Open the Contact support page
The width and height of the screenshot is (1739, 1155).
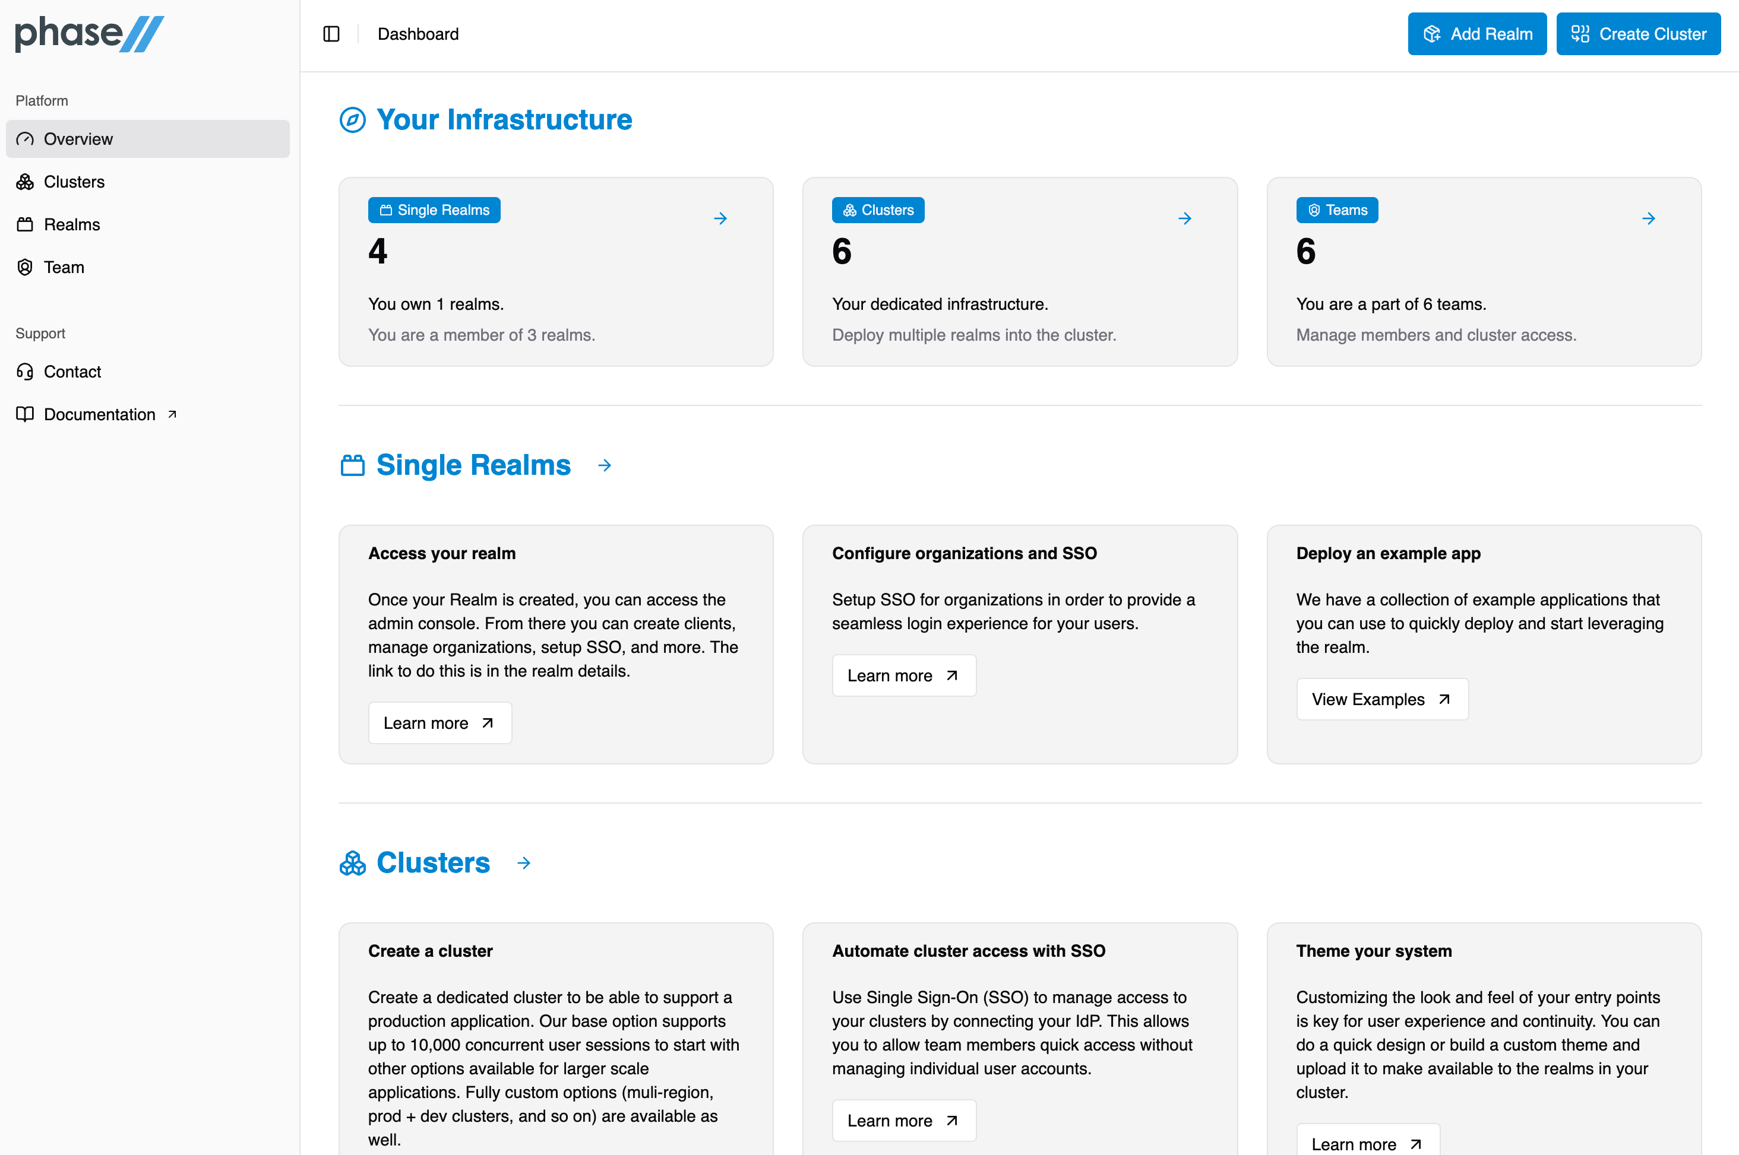point(71,372)
